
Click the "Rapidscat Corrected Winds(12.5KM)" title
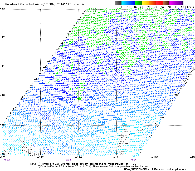[30, 4]
